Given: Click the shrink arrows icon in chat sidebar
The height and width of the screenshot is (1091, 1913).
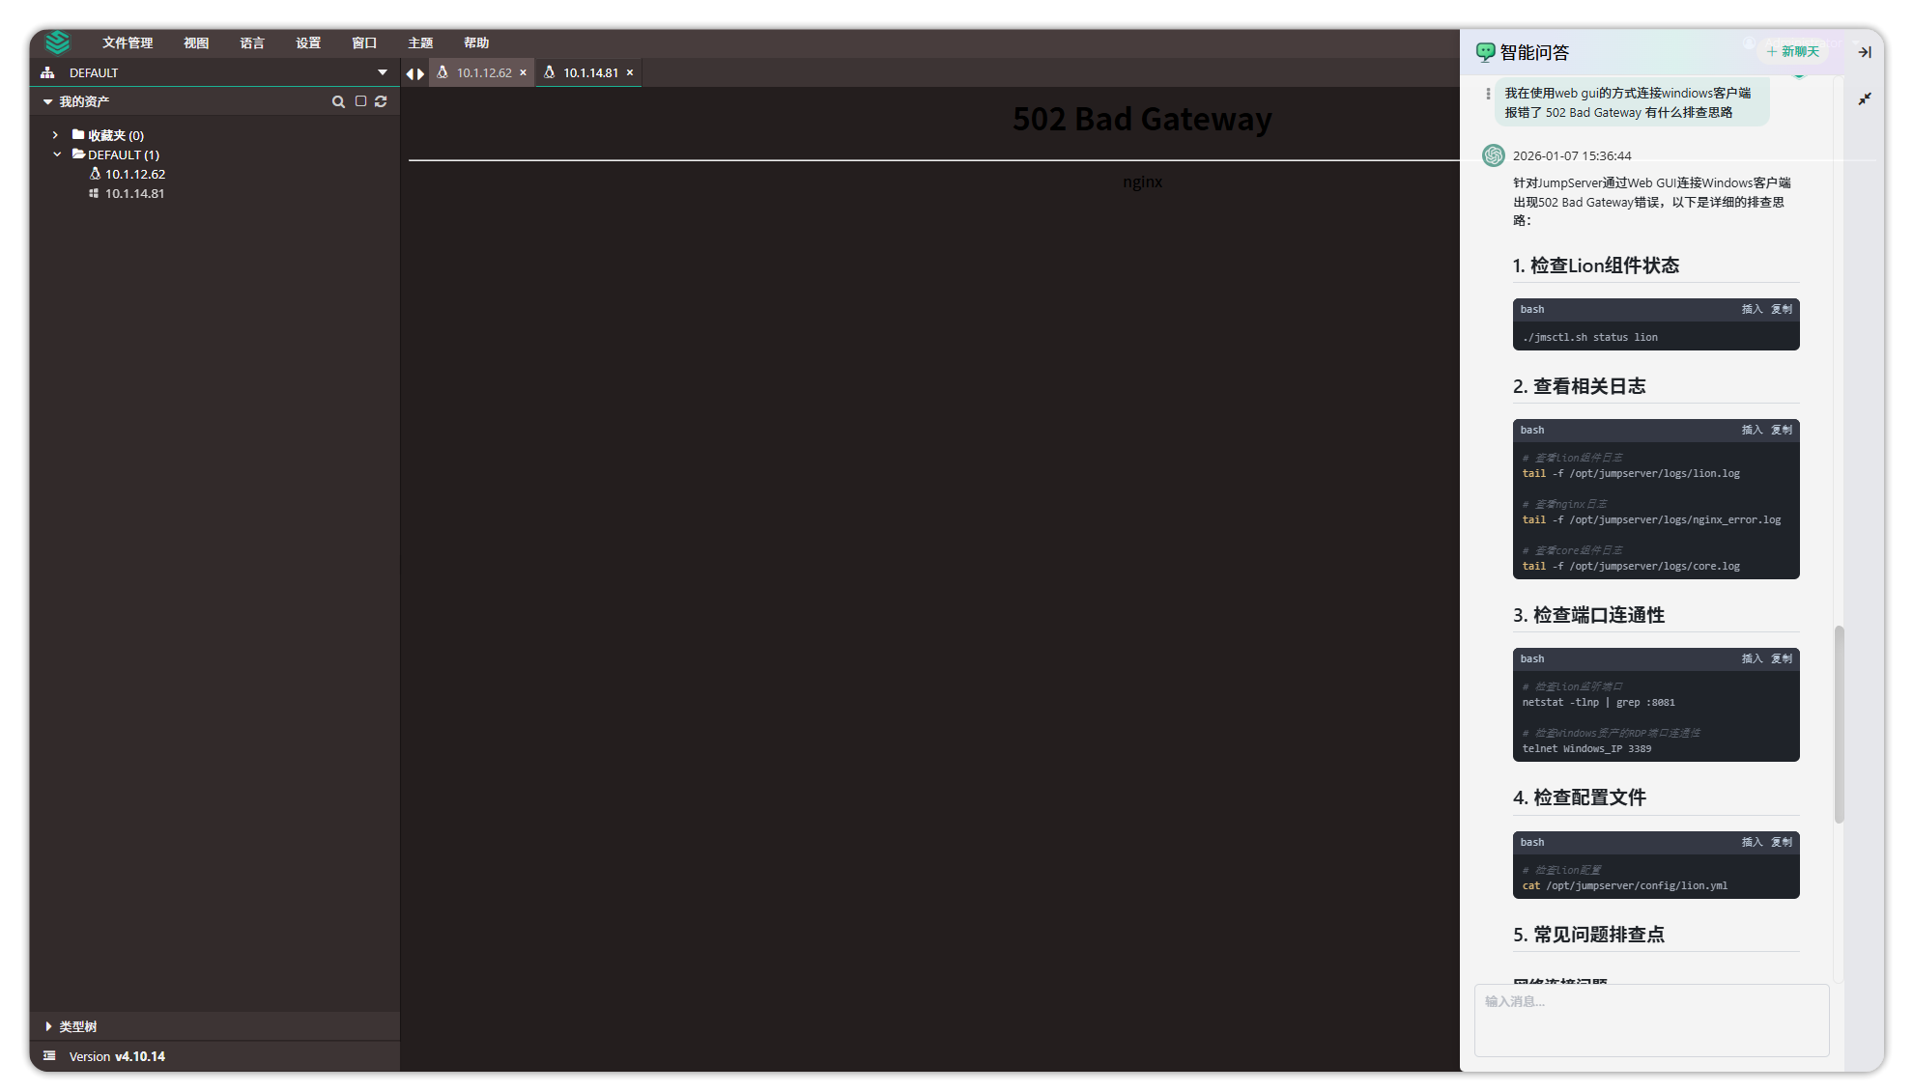Looking at the screenshot, I should tap(1865, 98).
